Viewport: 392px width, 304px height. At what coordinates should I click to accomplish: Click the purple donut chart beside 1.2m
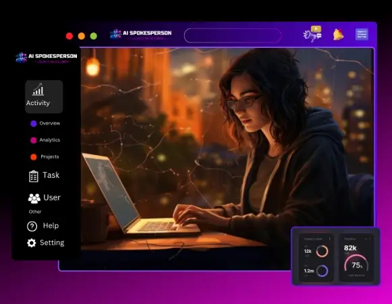click(x=322, y=271)
